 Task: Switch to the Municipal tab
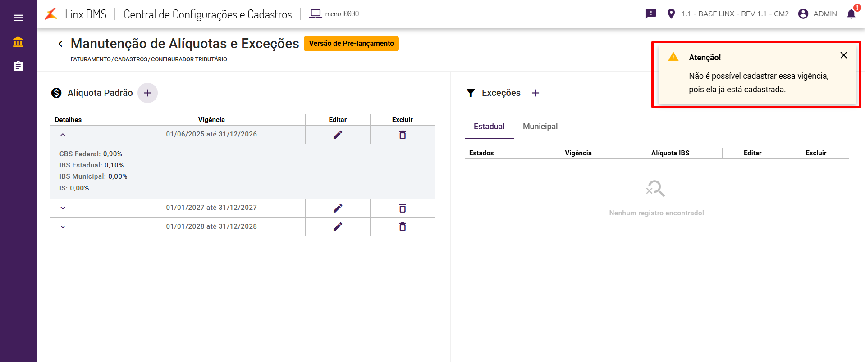[540, 127]
